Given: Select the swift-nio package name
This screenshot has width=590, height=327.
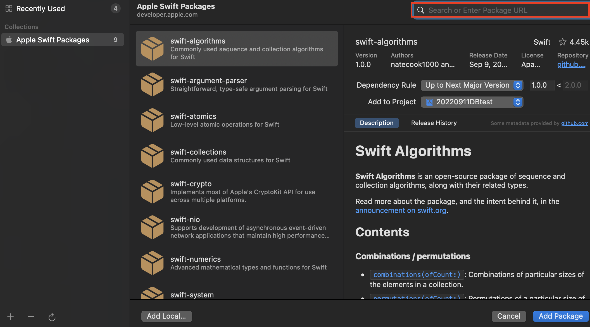Looking at the screenshot, I should click(185, 220).
